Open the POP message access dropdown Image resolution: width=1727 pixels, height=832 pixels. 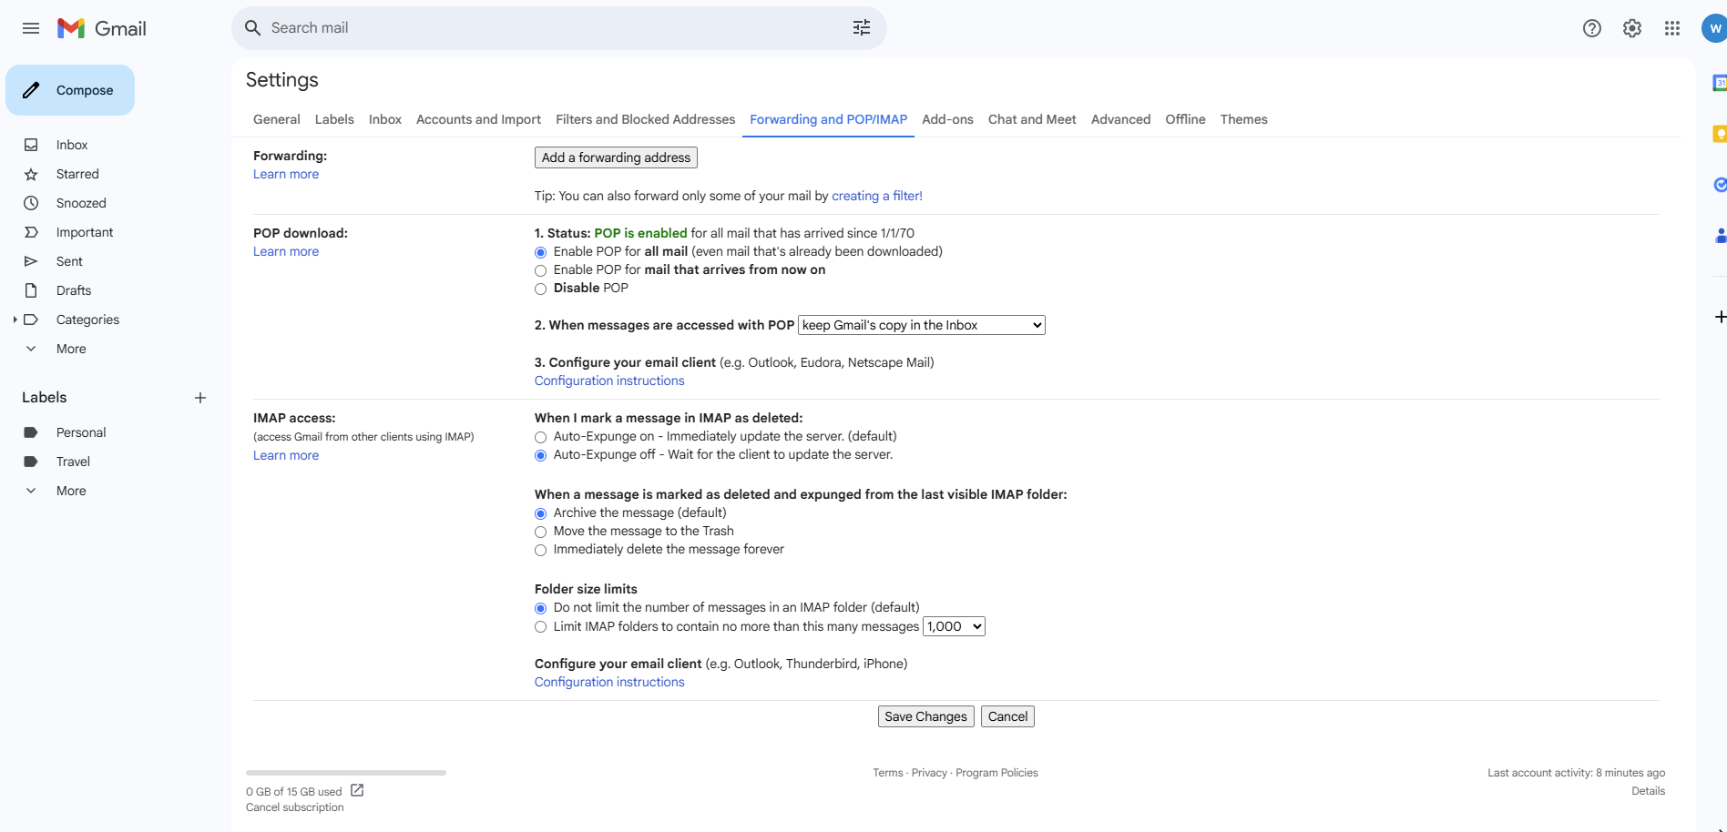coord(921,325)
